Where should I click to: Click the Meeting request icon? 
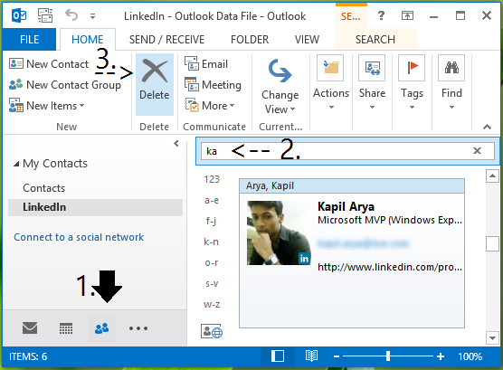tap(192, 84)
